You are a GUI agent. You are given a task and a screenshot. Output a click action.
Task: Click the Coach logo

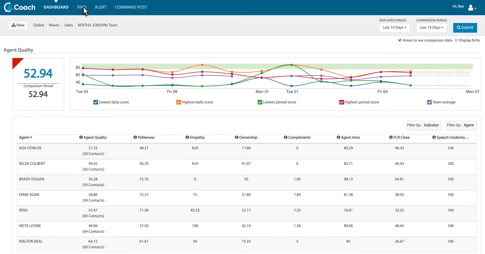click(x=20, y=7)
